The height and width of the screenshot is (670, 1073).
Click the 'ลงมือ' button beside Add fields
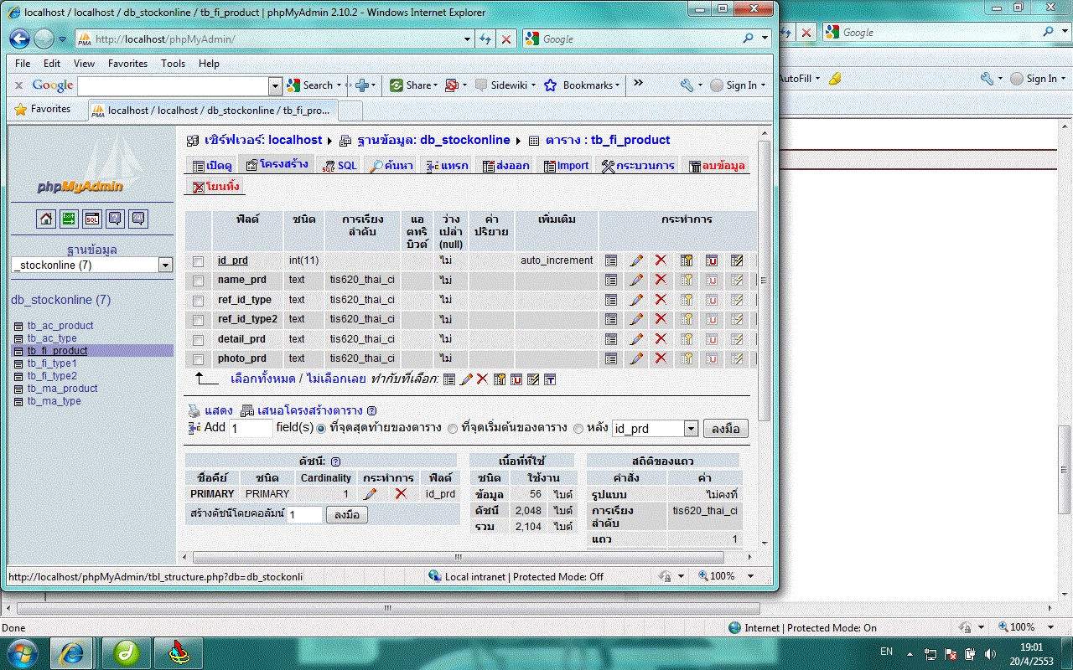[x=725, y=429]
